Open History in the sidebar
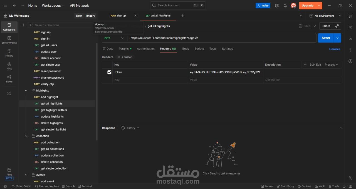The height and width of the screenshot is (189, 356). click(x=9, y=53)
